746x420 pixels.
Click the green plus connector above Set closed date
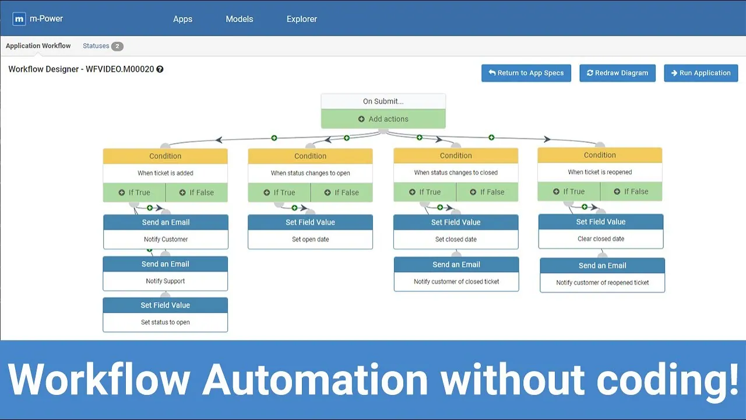click(x=440, y=207)
